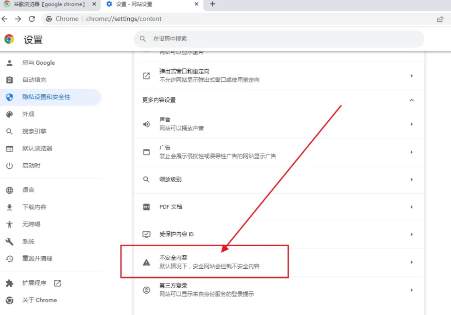Click the share icon in address bar
Viewport: 451px width, 315px height.
(x=440, y=19)
